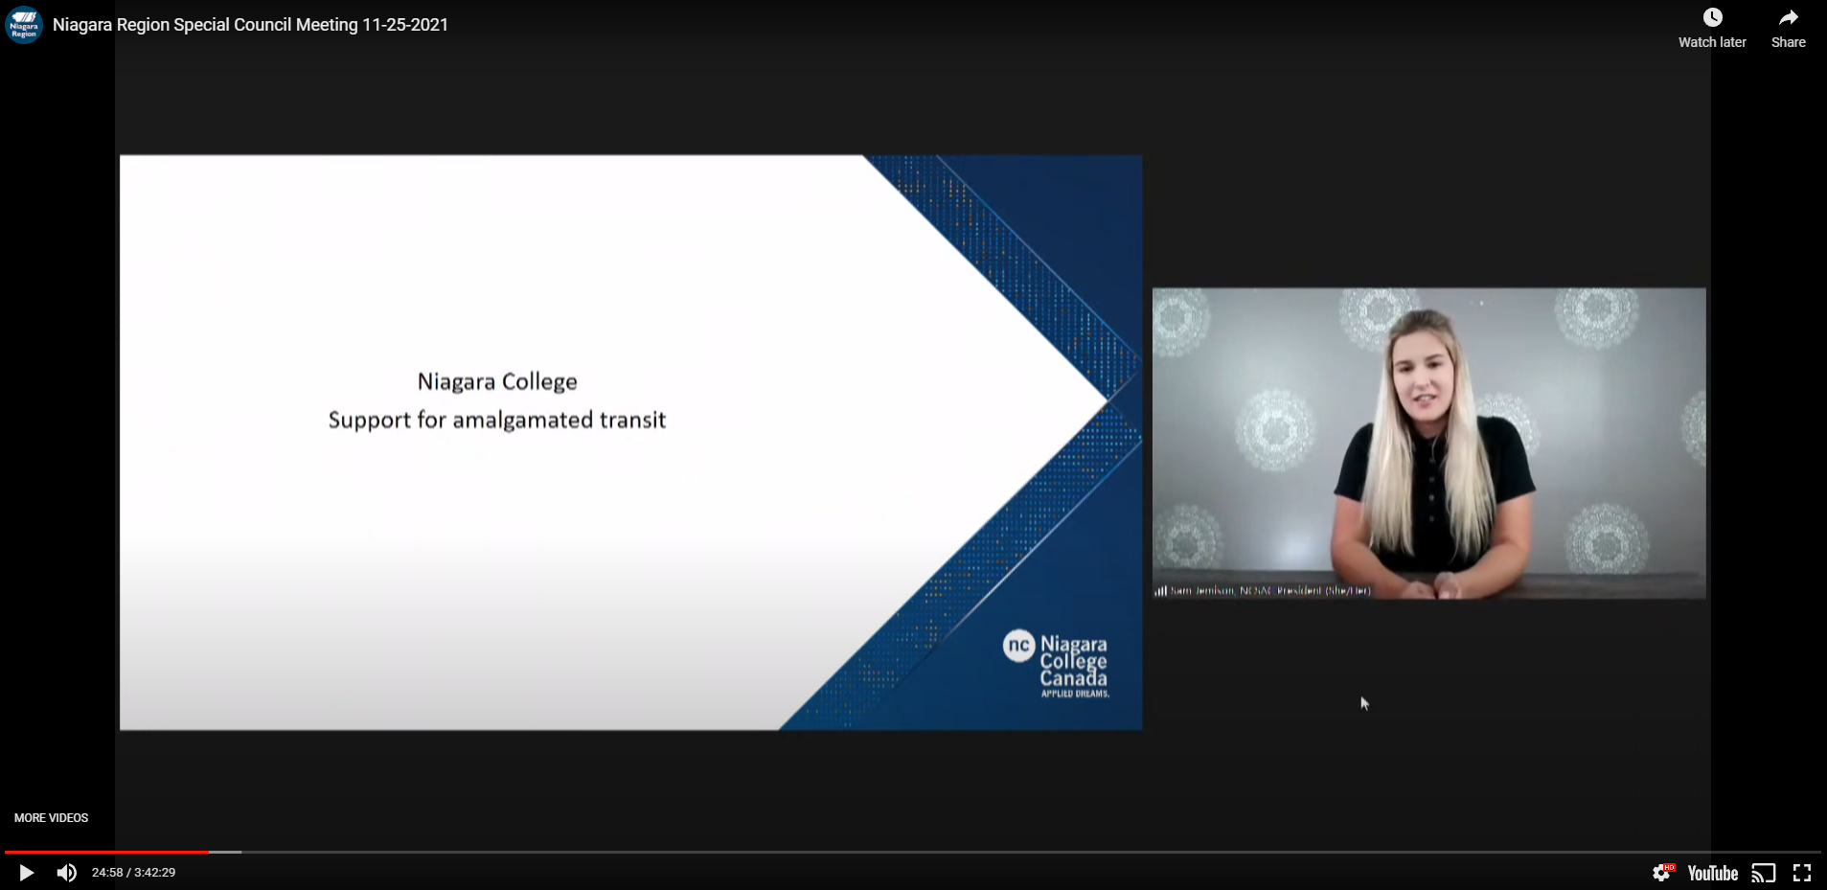Click the speaker's webcam video tile
The width and height of the screenshot is (1827, 890).
coord(1428,444)
